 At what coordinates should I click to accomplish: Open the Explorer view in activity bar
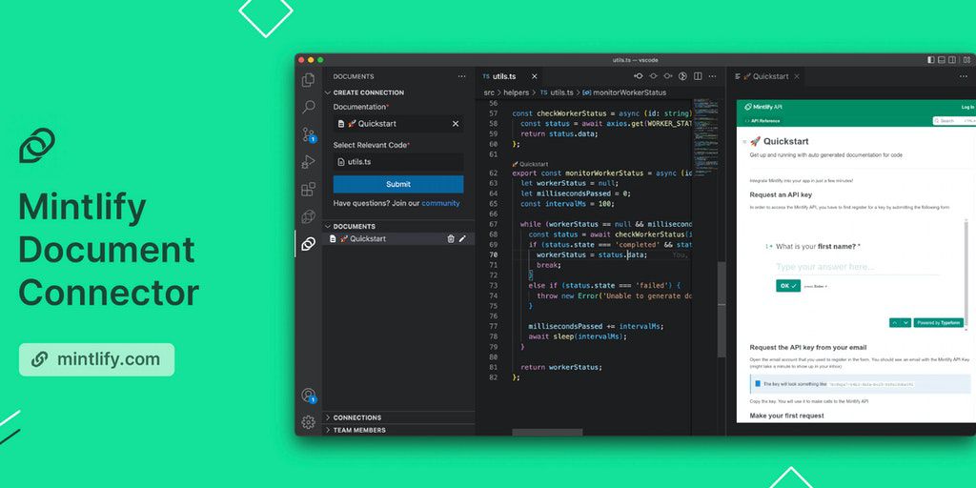click(x=308, y=81)
